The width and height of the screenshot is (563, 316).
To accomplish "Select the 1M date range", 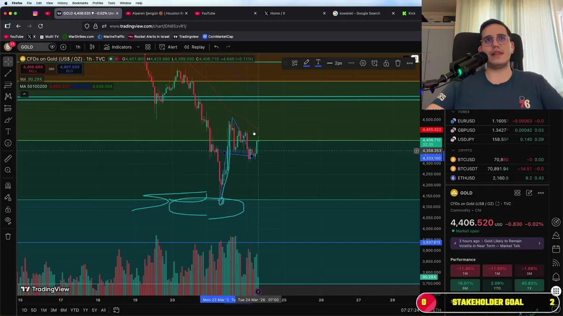I will point(44,310).
